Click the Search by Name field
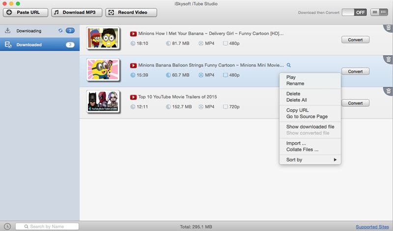This screenshot has width=393, height=231. [47, 227]
